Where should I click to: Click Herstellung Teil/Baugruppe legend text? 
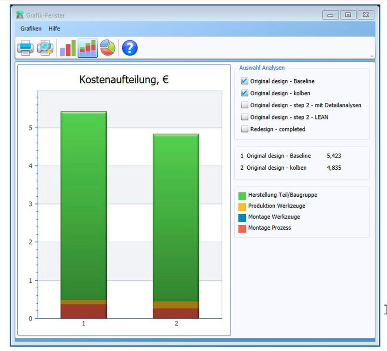(x=283, y=195)
